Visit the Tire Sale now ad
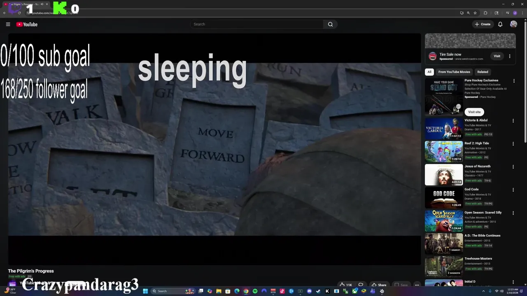 [497, 56]
